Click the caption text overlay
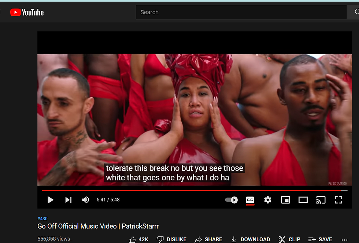Screen dimensions: 359x243 click(174, 173)
